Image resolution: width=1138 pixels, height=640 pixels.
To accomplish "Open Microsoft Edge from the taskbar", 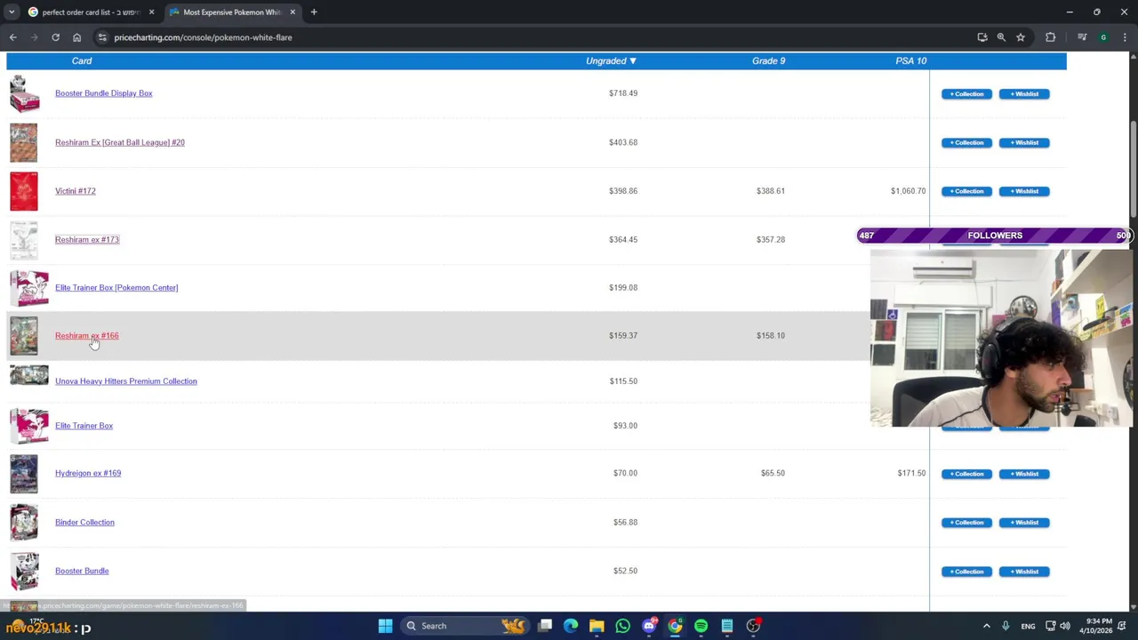I will click(571, 626).
